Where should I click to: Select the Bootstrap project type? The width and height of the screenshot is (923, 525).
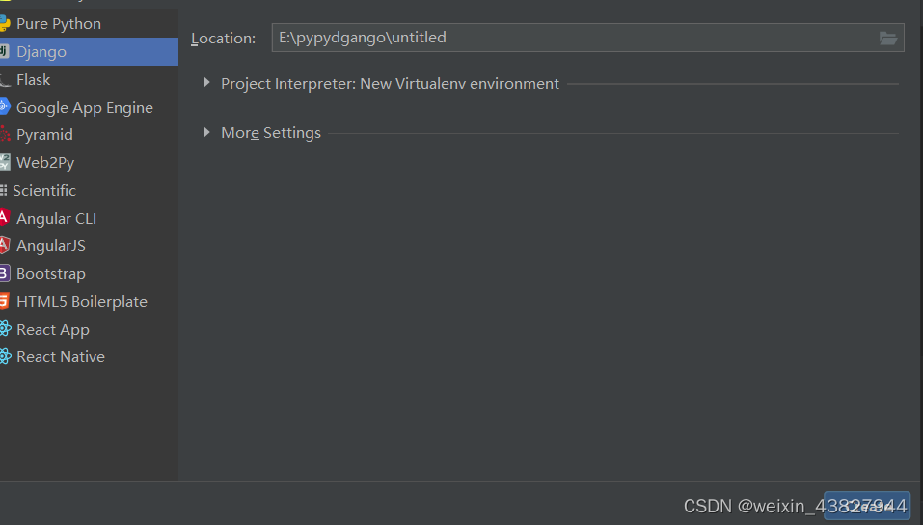pyautogui.click(x=89, y=273)
